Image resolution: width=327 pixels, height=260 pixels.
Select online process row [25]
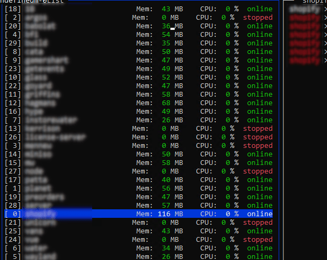138,231
